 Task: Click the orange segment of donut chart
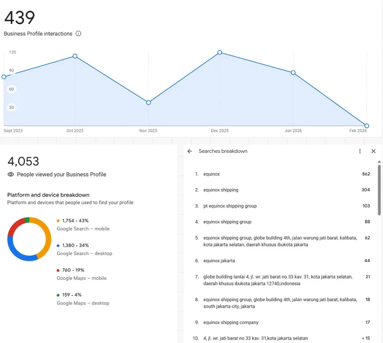[x=47, y=238]
